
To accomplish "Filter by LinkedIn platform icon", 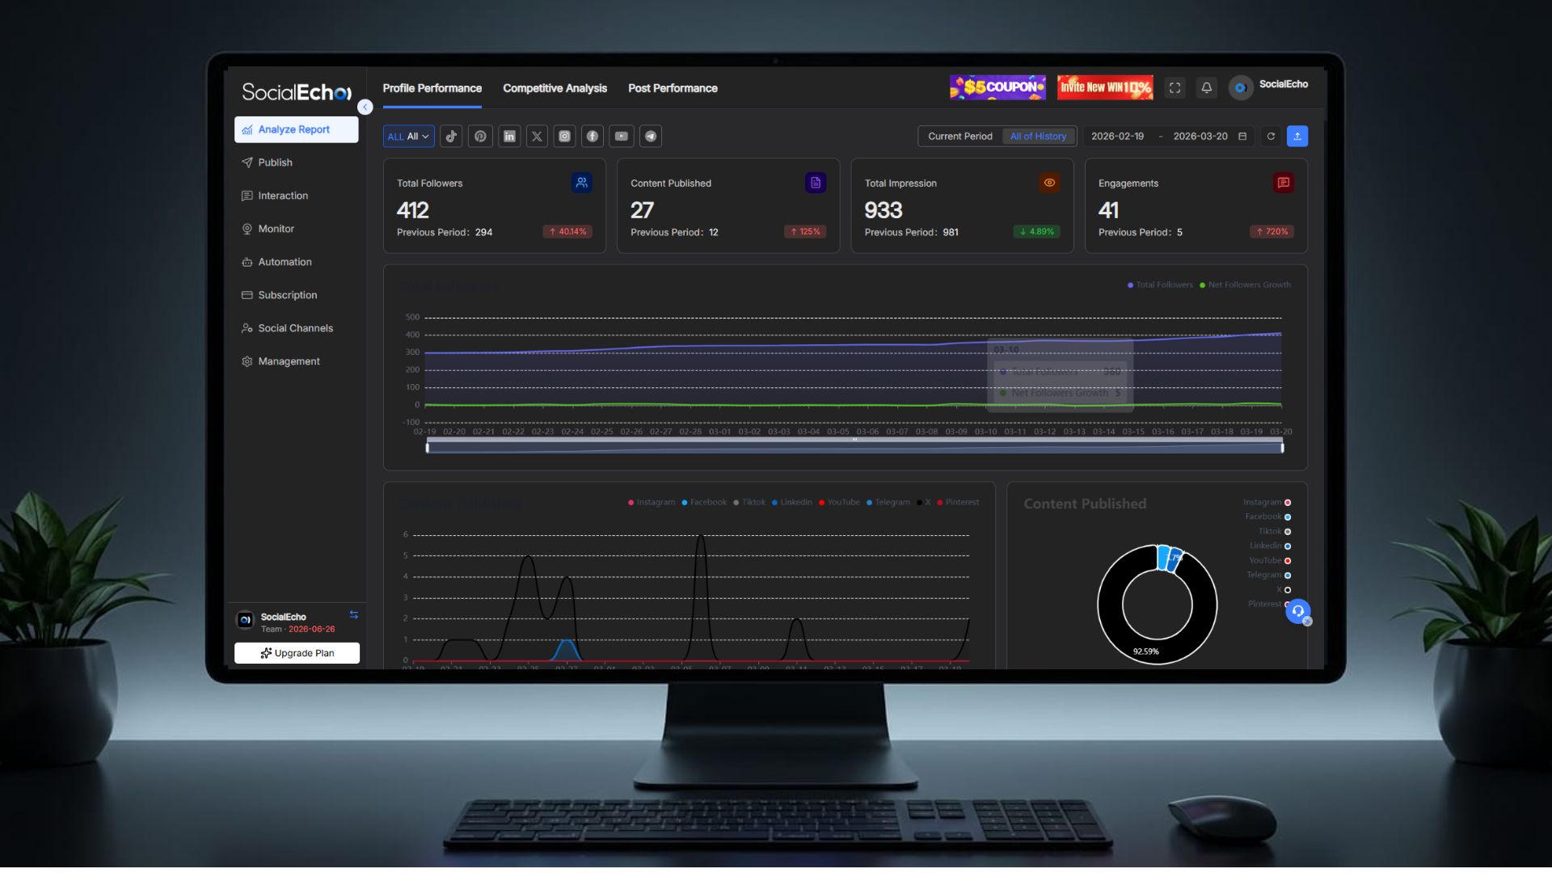I will (509, 137).
